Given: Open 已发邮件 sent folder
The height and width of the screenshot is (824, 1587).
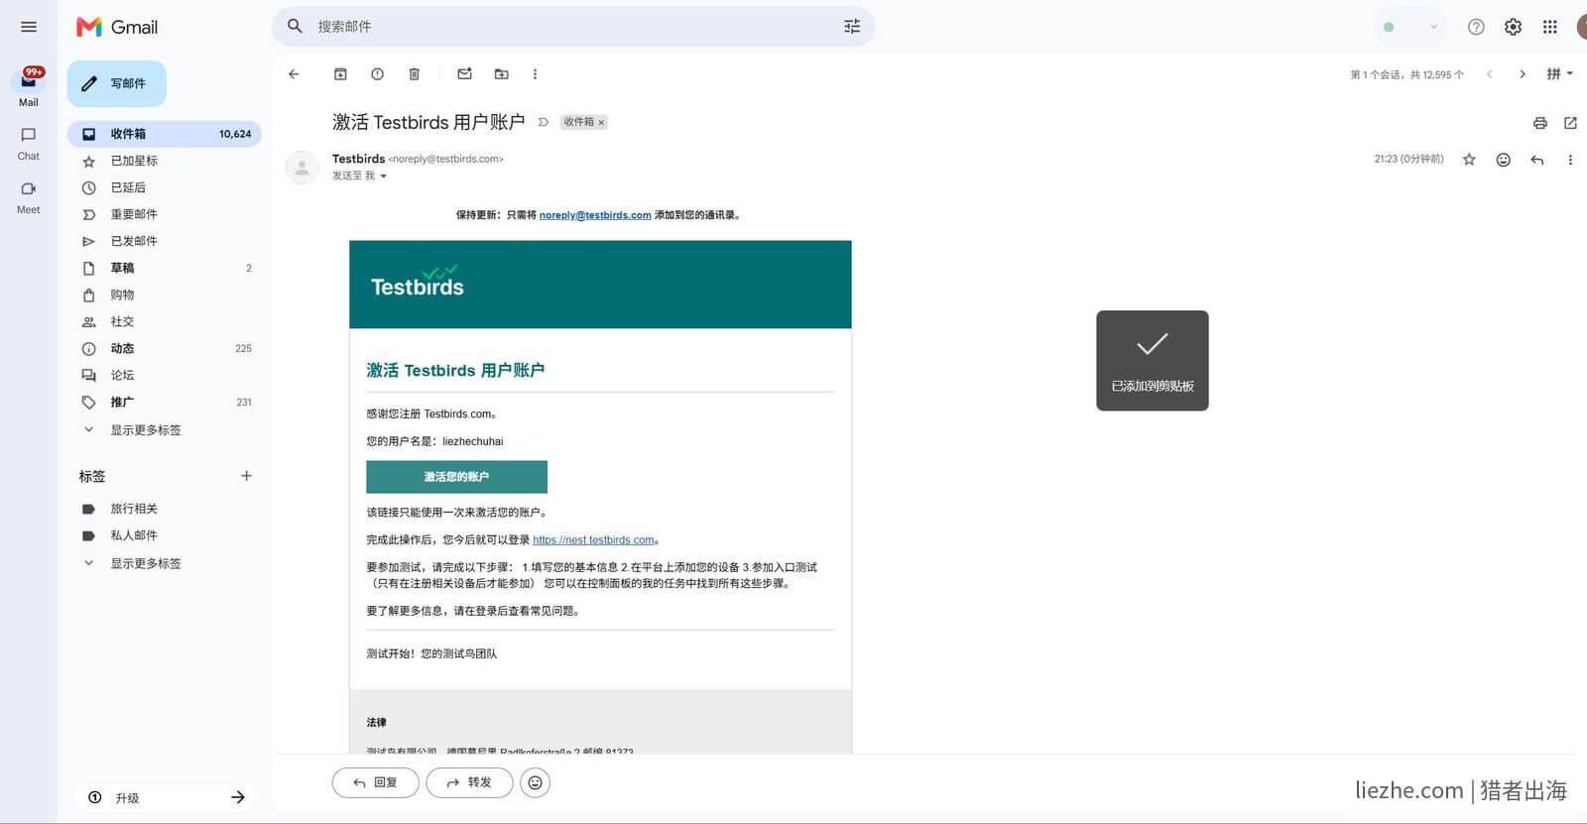Looking at the screenshot, I should [x=165, y=241].
